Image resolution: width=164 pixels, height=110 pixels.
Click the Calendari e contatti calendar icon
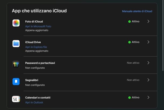tap(16, 99)
